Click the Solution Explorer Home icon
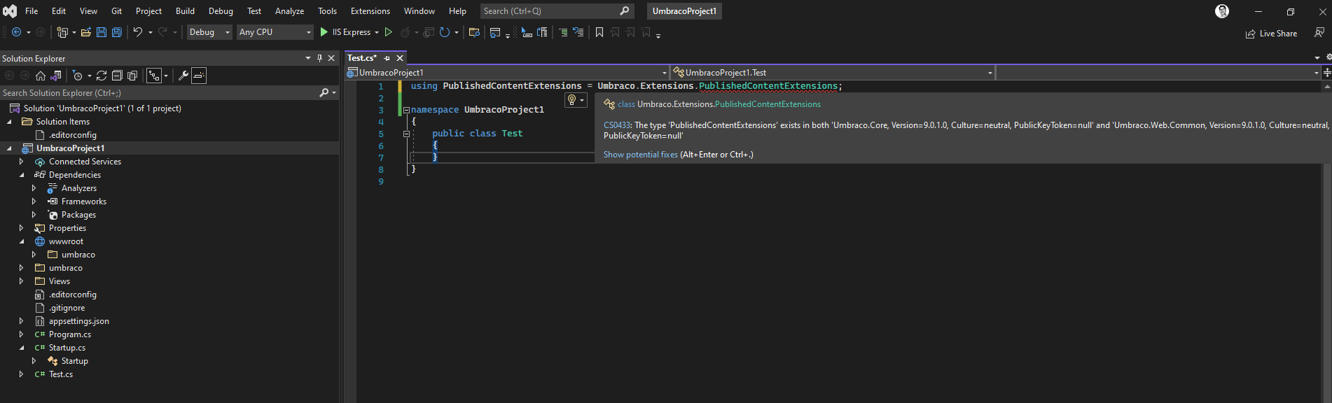 click(41, 76)
